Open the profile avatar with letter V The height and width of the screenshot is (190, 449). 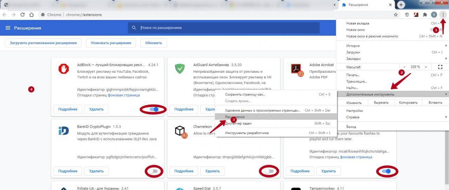434,15
